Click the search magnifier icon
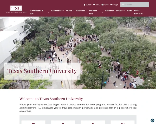Viewport: 156px width, 124px height. click(123, 5)
